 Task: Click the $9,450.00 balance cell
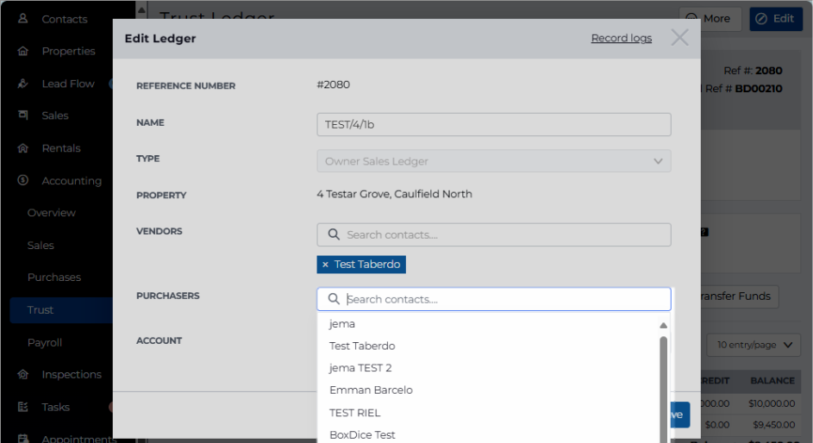click(x=773, y=425)
